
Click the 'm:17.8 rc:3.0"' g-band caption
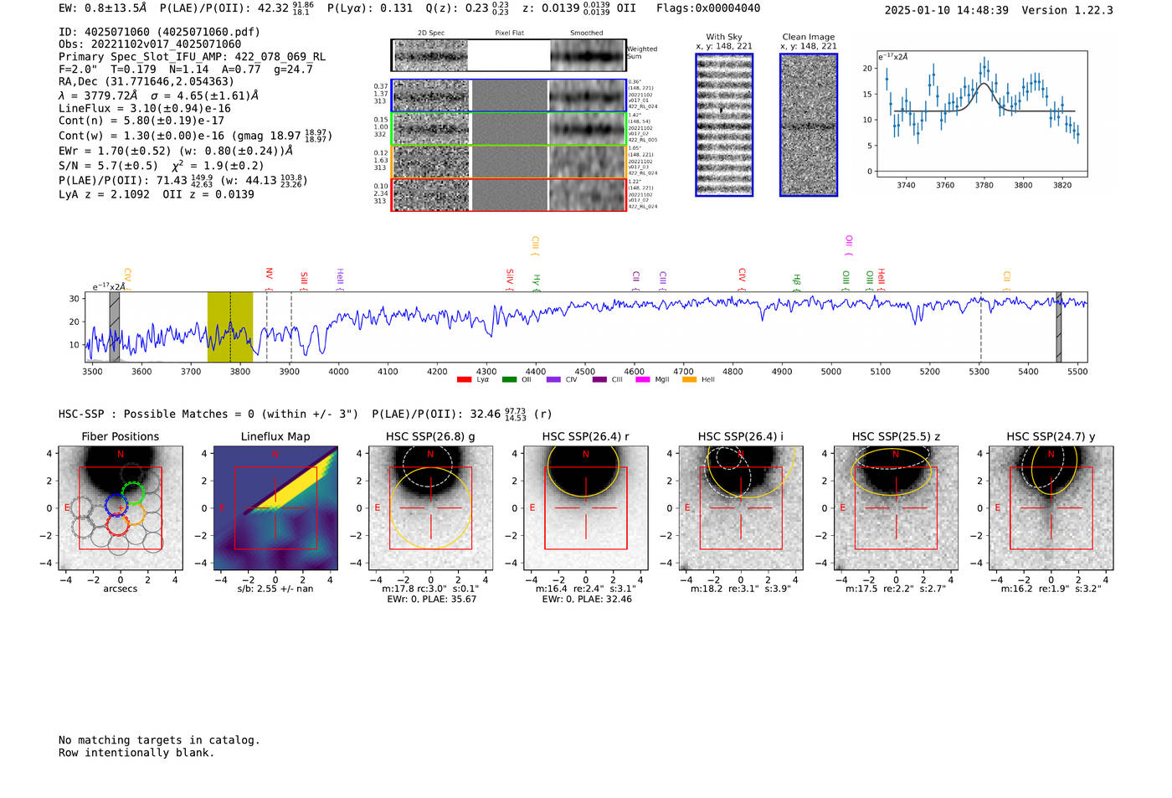(x=430, y=589)
